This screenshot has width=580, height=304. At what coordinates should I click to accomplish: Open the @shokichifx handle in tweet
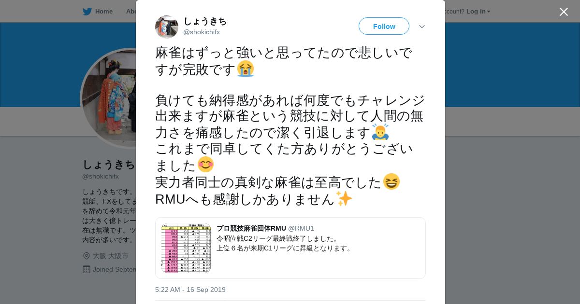pos(202,32)
